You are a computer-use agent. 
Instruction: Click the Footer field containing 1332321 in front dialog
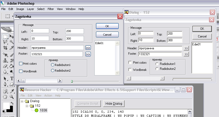pos(57,54)
